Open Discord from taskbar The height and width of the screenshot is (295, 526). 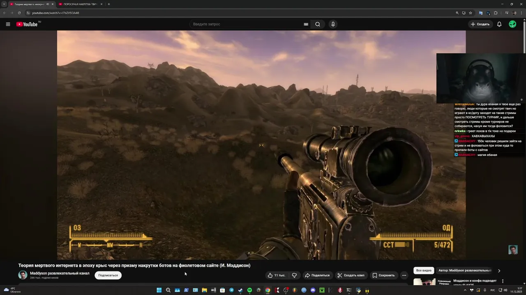[x=313, y=290]
